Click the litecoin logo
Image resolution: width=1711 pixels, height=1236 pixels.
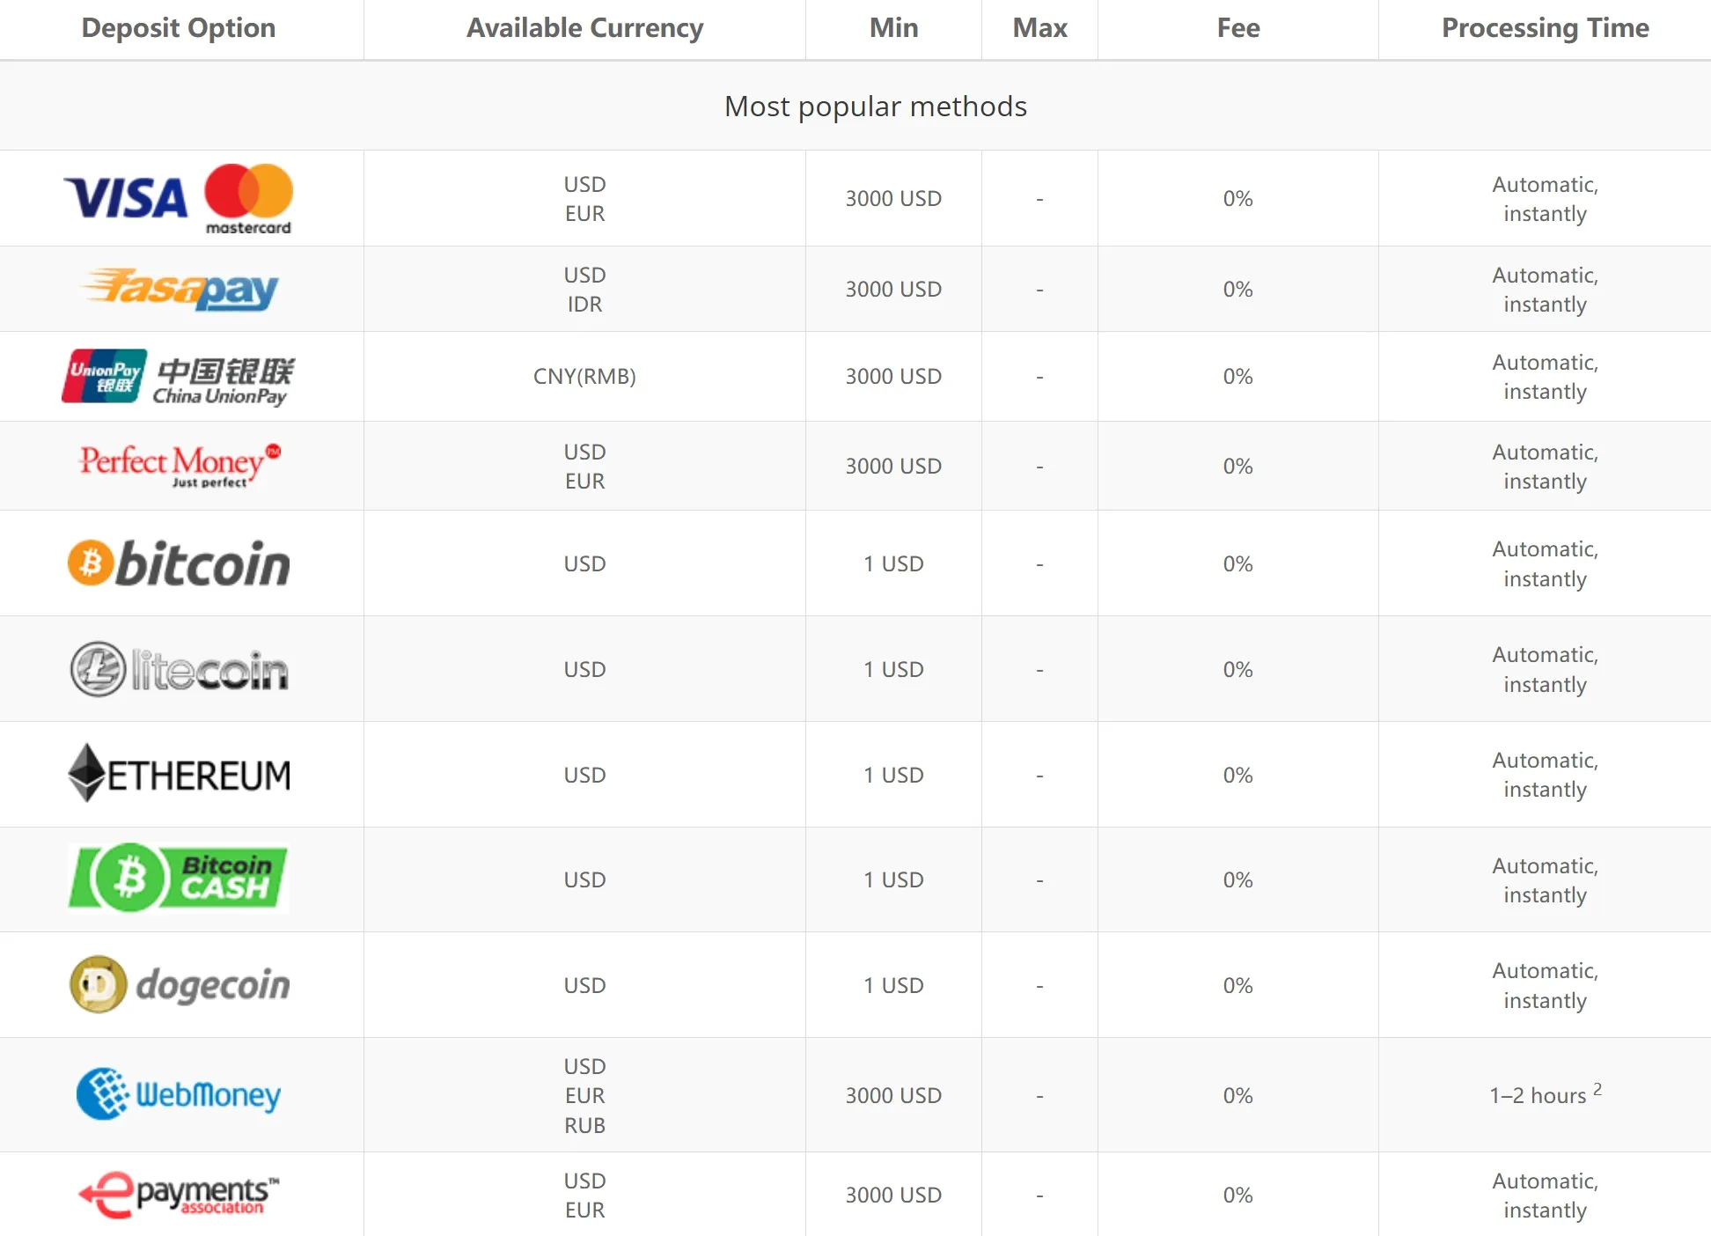coord(179,669)
